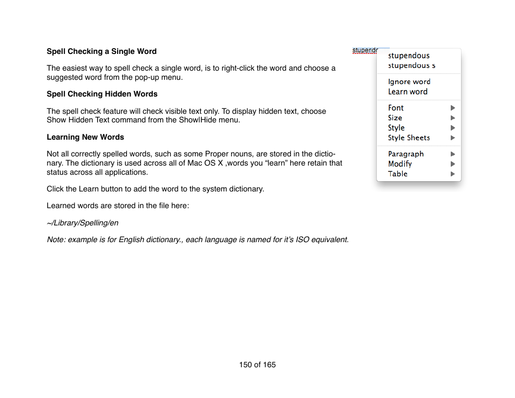515x398 pixels.
Task: Expand the Modify submenu arrow
Action: tap(452, 164)
